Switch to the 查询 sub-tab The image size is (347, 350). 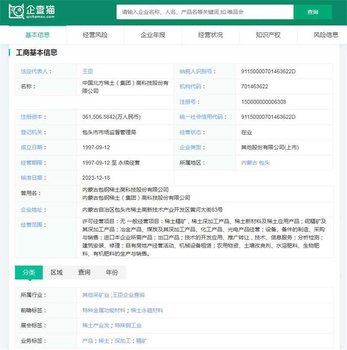tap(84, 272)
